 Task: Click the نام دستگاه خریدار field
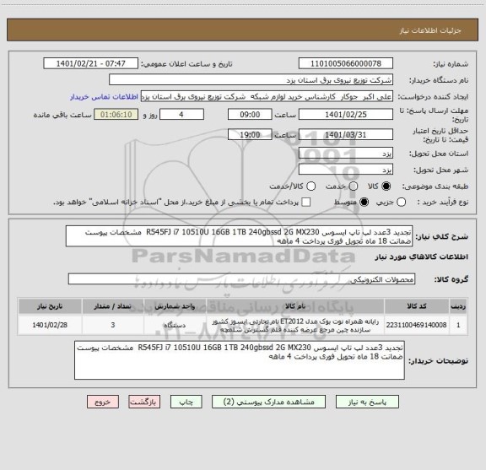(251, 80)
